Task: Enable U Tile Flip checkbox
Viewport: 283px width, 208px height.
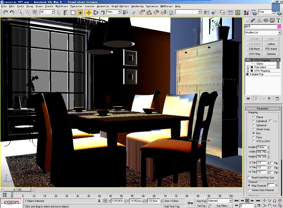Action: (x=272, y=163)
